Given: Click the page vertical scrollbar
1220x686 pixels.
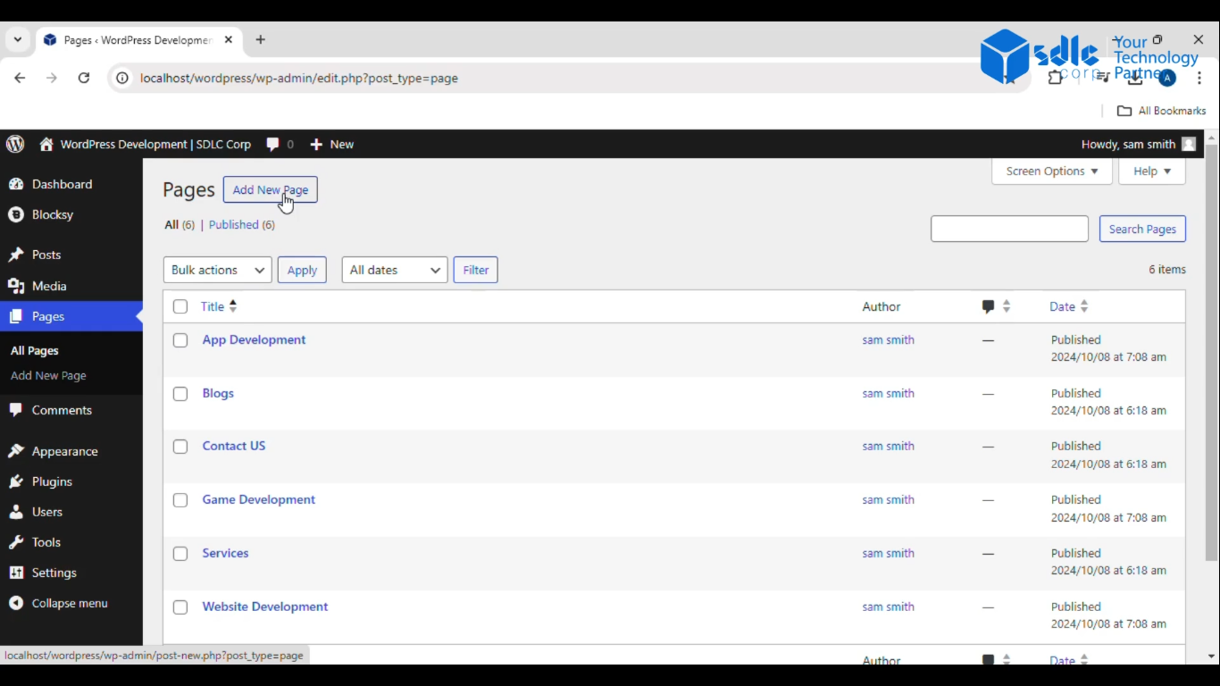Looking at the screenshot, I should pos(1212,353).
